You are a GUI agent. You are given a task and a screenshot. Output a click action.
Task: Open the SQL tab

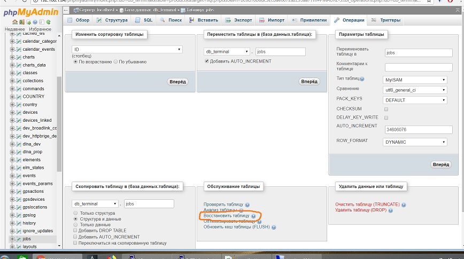144,20
